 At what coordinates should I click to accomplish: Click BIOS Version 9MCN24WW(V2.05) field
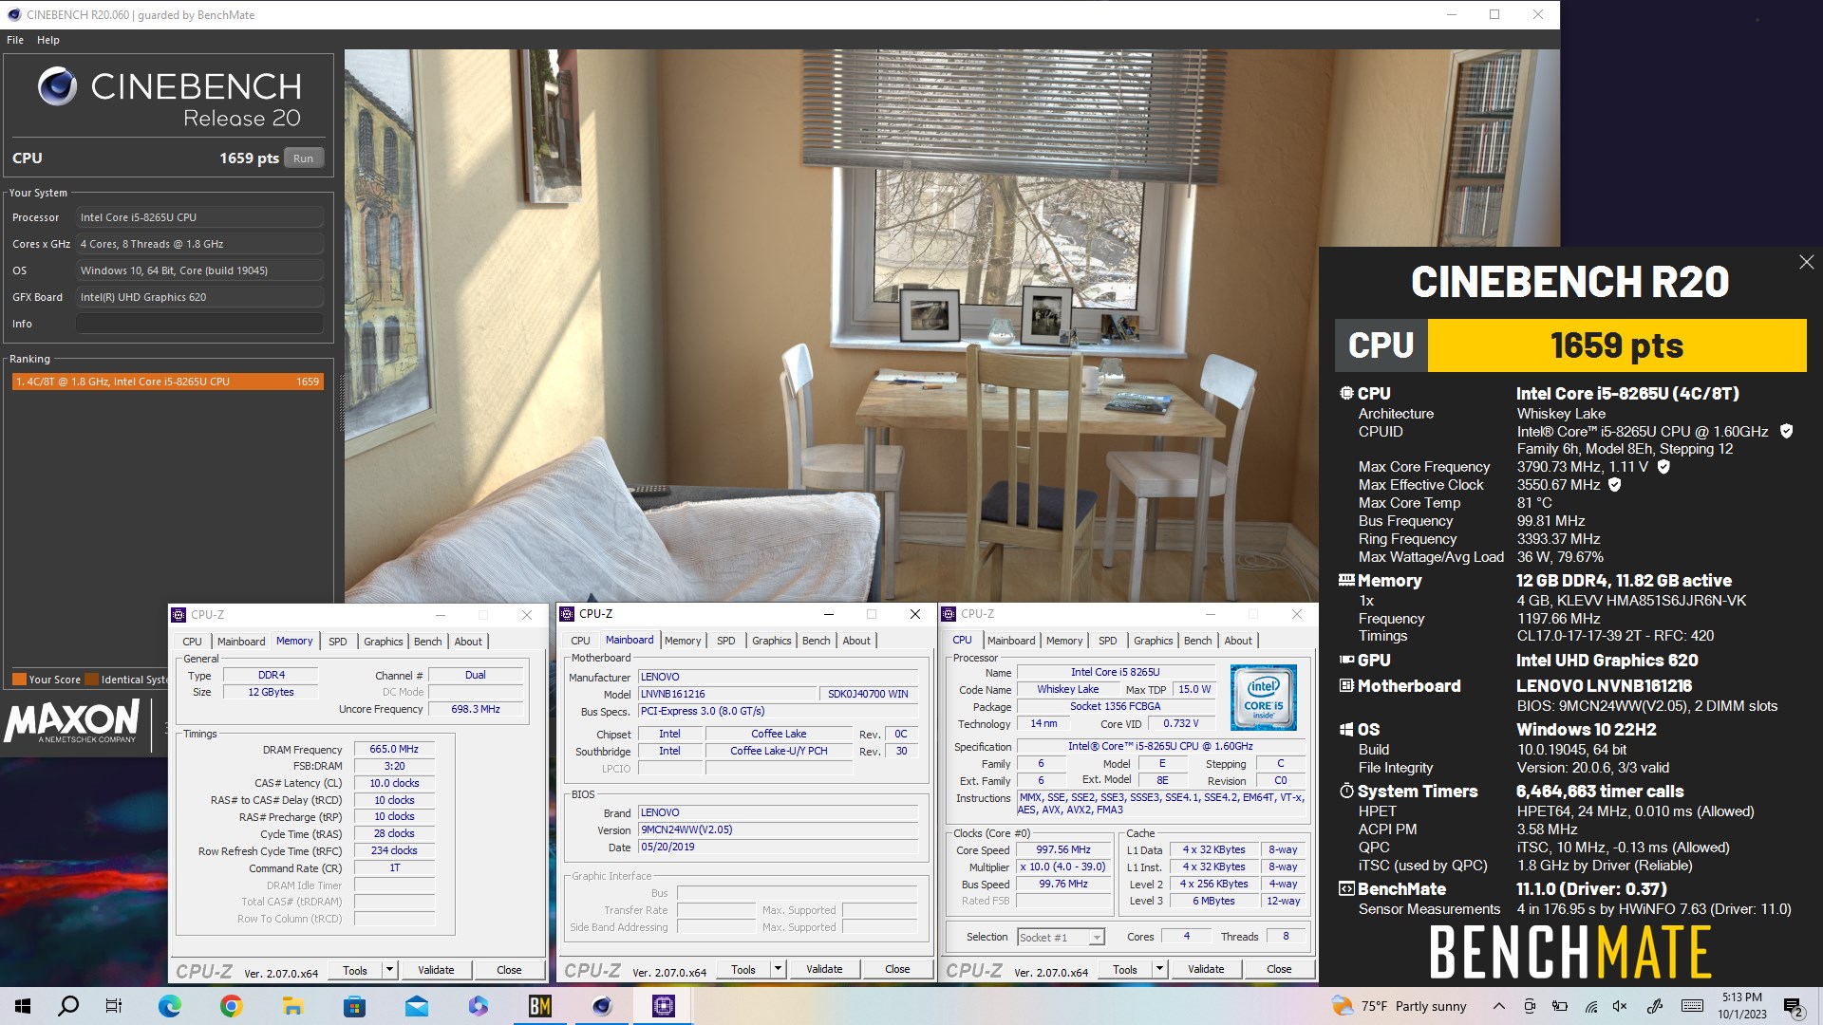(778, 829)
